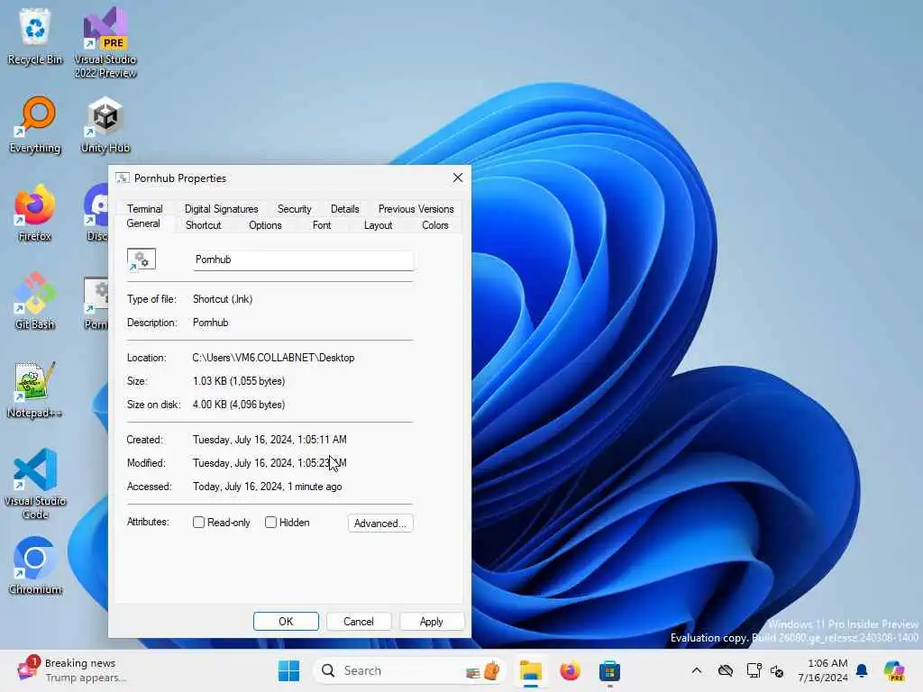Switch to the Security tab
Image resolution: width=923 pixels, height=692 pixels.
tap(295, 209)
